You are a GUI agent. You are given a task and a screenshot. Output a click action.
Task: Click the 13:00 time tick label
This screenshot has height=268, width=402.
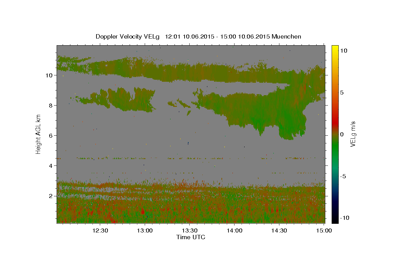click(145, 231)
